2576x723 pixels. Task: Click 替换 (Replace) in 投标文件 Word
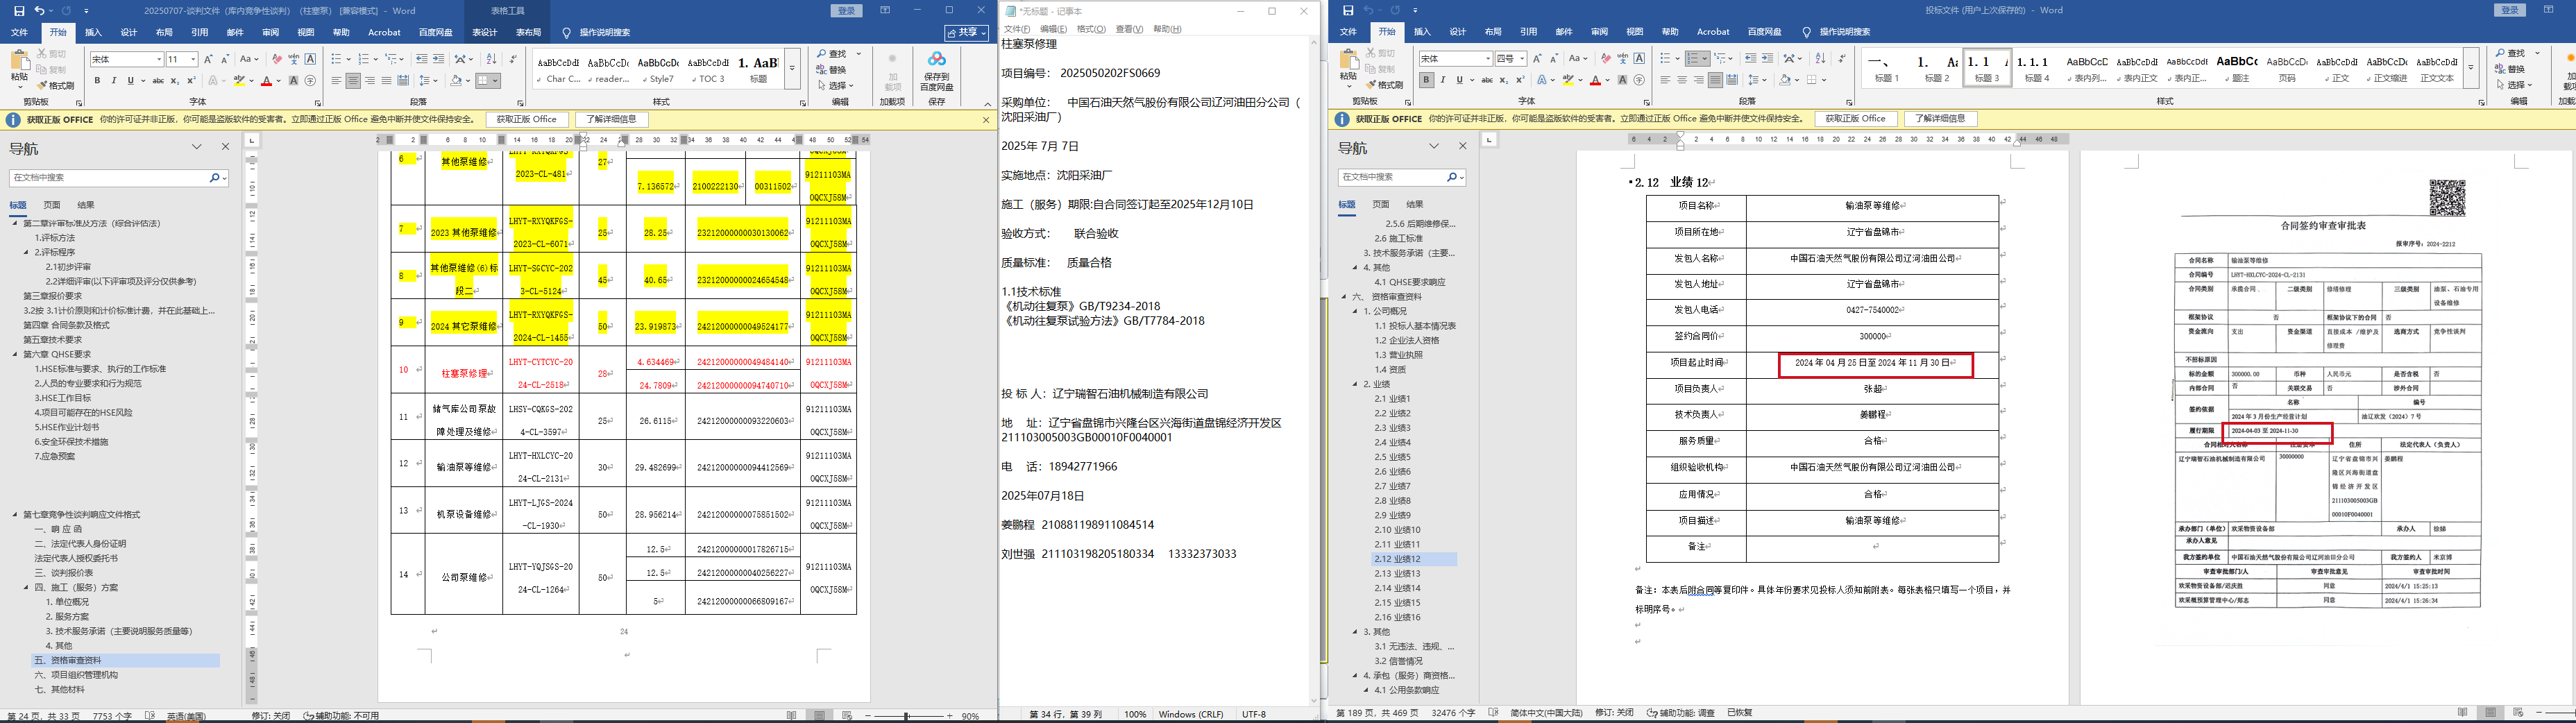click(x=2509, y=69)
